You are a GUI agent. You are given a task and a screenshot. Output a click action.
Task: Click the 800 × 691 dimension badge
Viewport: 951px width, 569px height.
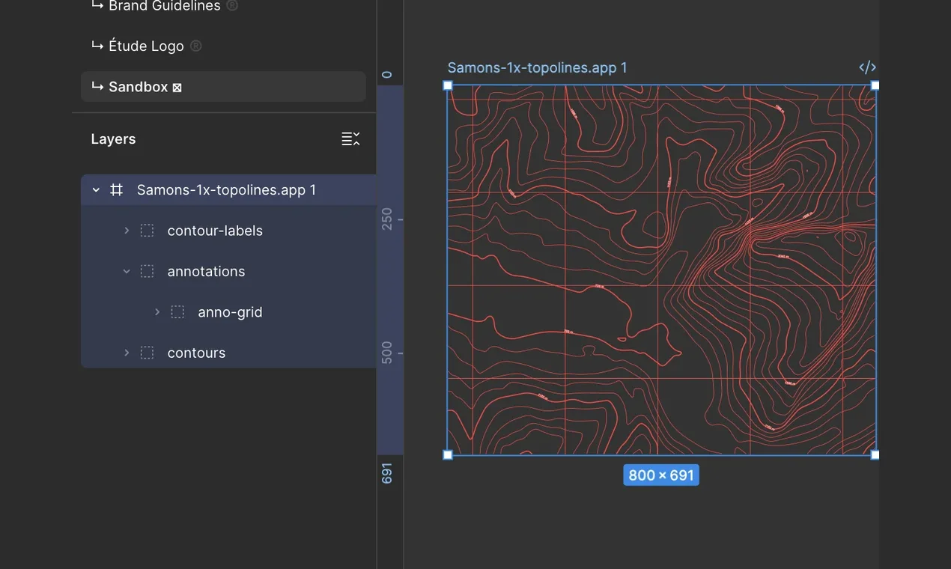(661, 475)
